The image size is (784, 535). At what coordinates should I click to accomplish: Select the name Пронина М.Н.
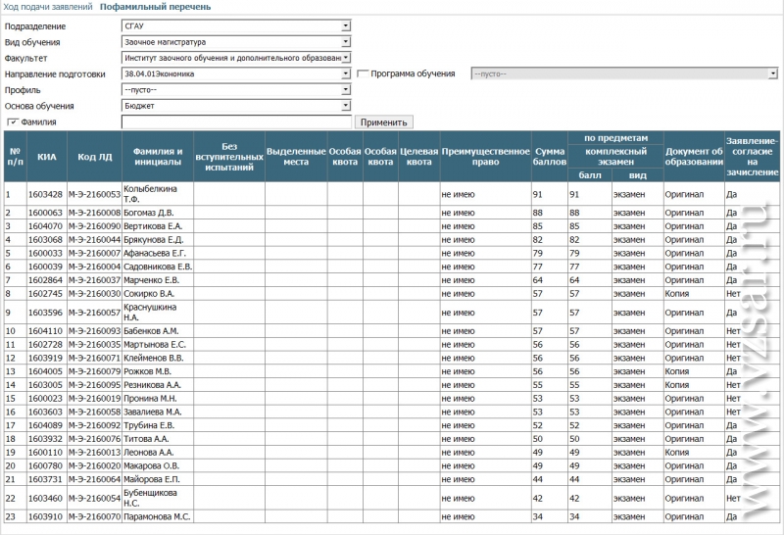point(150,399)
